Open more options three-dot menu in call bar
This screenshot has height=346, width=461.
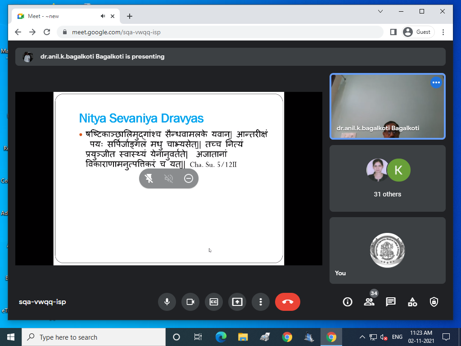tap(261, 302)
